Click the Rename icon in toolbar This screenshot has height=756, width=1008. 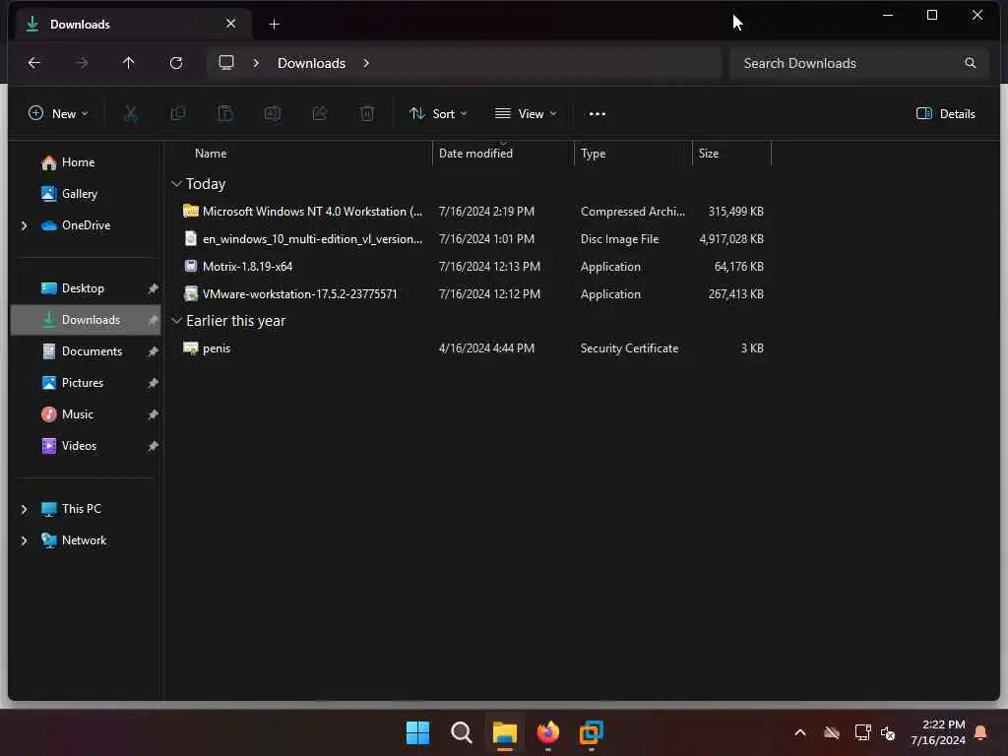273,114
